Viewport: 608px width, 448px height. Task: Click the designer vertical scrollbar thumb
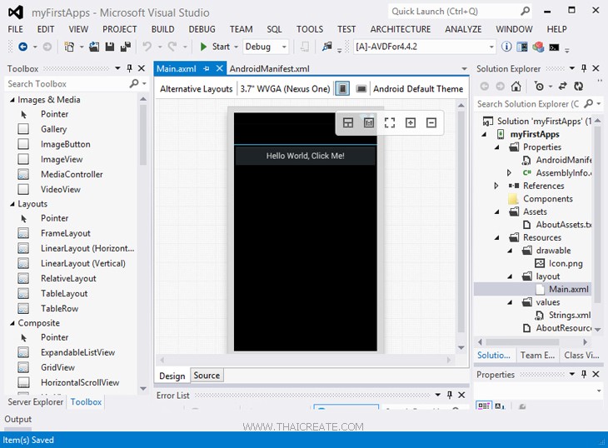[461, 222]
